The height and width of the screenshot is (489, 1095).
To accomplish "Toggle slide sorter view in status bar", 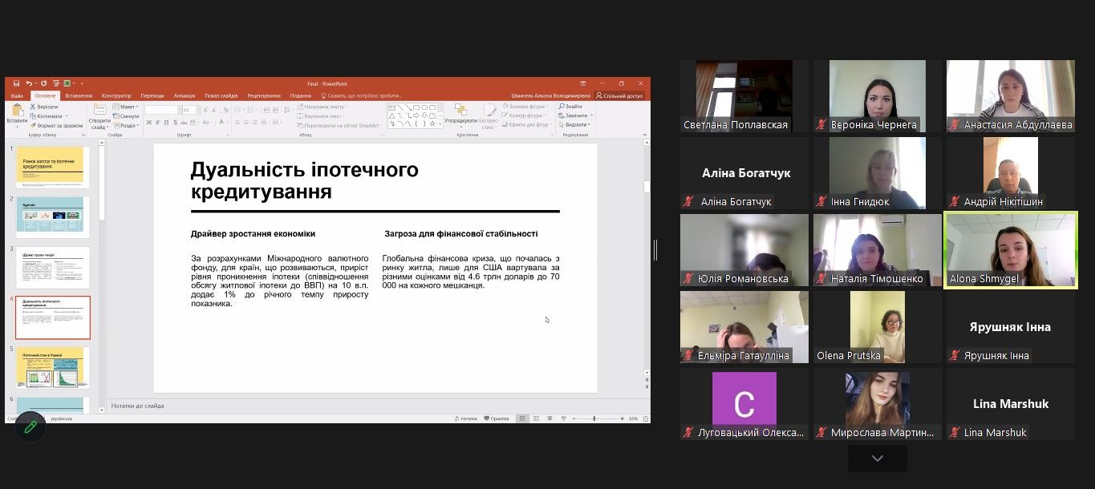I will (536, 418).
